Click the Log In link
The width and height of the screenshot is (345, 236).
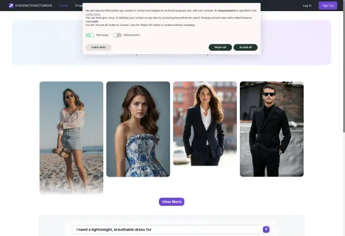pos(307,6)
